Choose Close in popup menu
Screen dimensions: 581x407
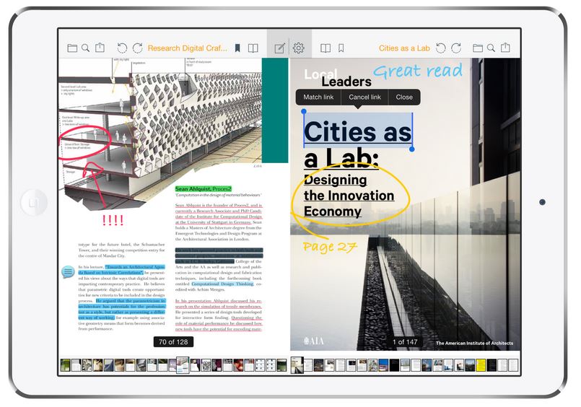click(404, 97)
